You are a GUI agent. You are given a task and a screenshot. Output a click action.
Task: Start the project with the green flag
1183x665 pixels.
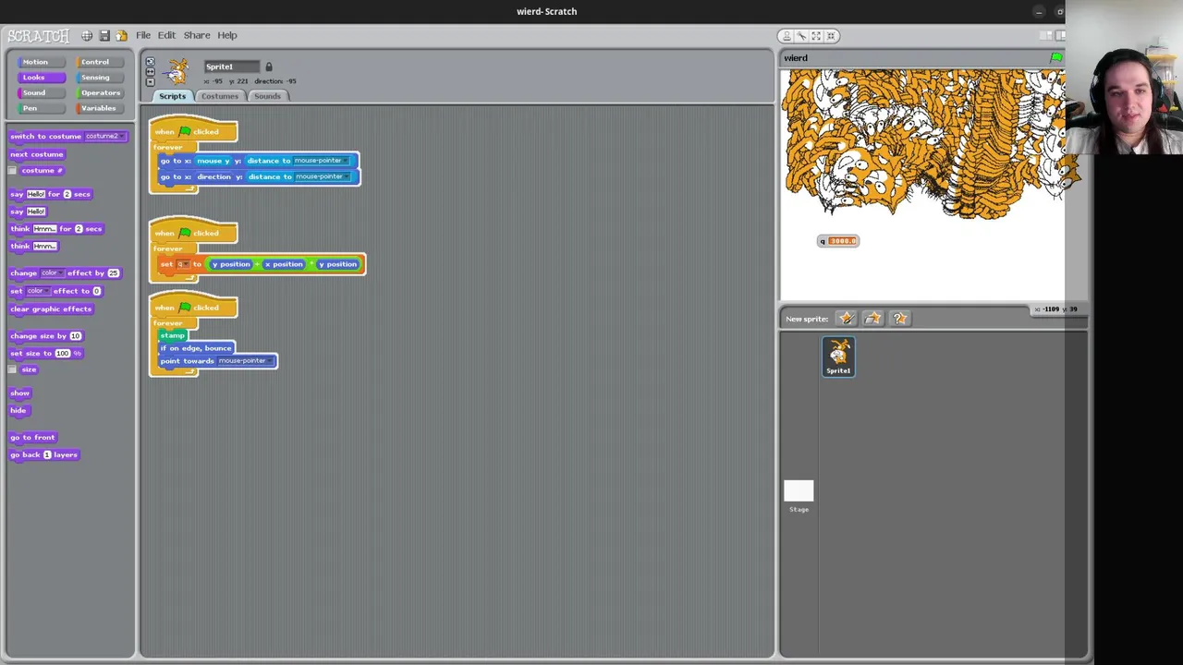(x=1055, y=58)
